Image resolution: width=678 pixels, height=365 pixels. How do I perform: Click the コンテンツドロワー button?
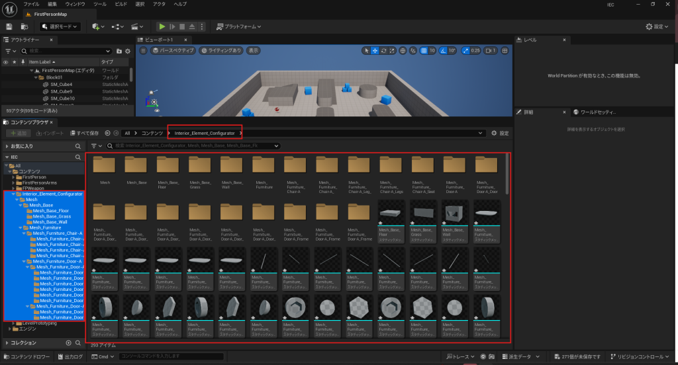[26, 357]
